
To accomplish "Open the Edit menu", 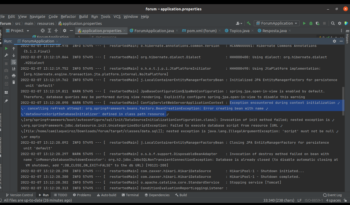I will (x=11, y=17).
